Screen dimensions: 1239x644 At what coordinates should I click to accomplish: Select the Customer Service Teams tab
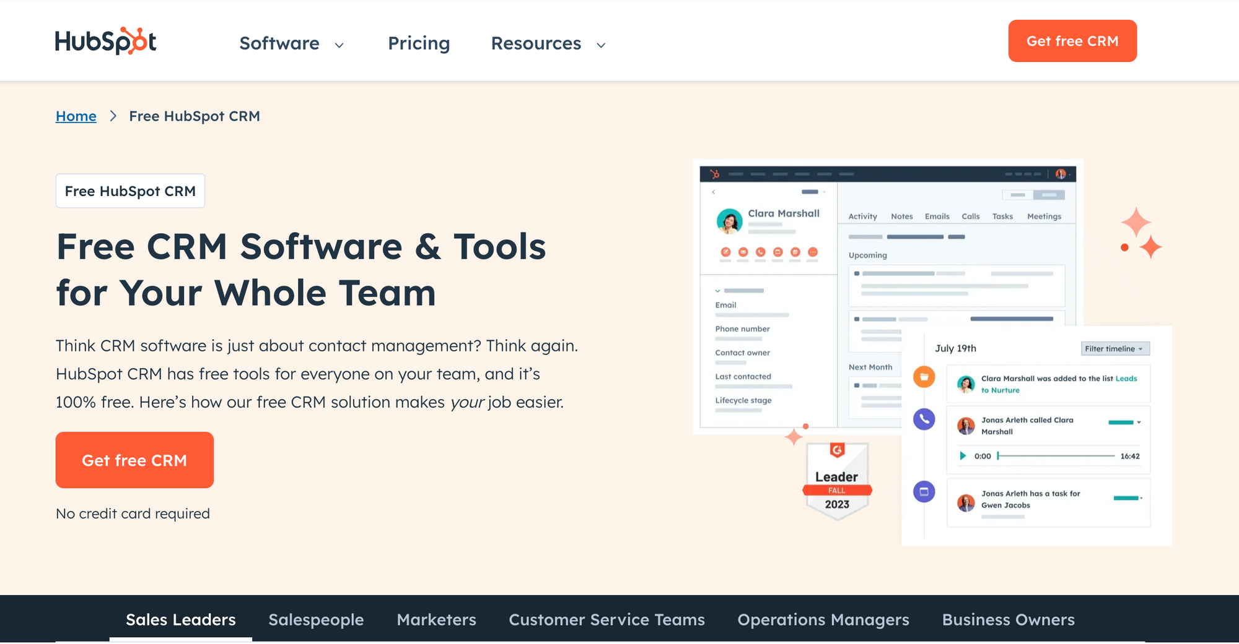point(606,619)
